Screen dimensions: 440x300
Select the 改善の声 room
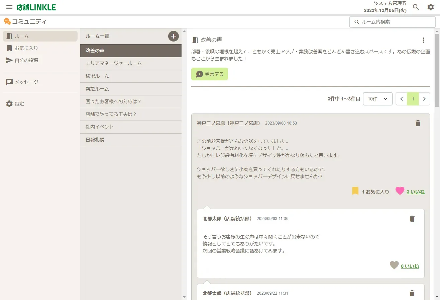[131, 51]
